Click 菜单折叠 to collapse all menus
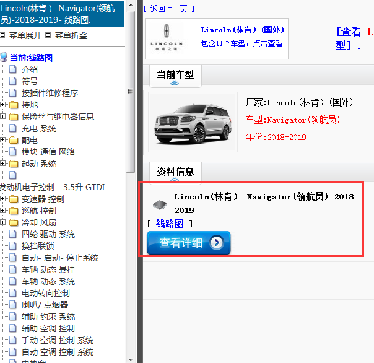374x363 pixels. point(71,35)
